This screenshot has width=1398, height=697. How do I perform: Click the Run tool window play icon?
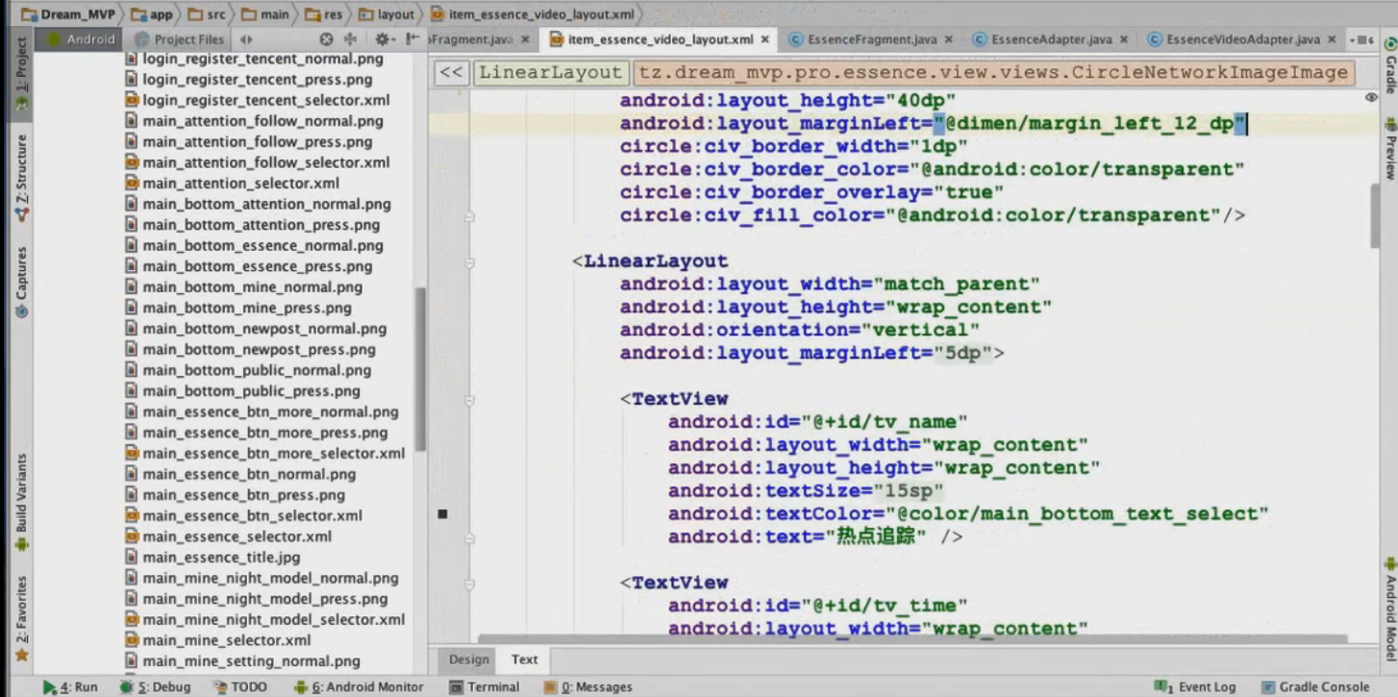(x=50, y=687)
